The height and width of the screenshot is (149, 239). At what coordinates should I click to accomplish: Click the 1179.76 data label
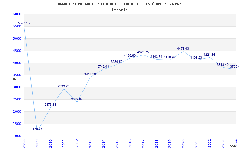pyautogui.click(x=36, y=129)
